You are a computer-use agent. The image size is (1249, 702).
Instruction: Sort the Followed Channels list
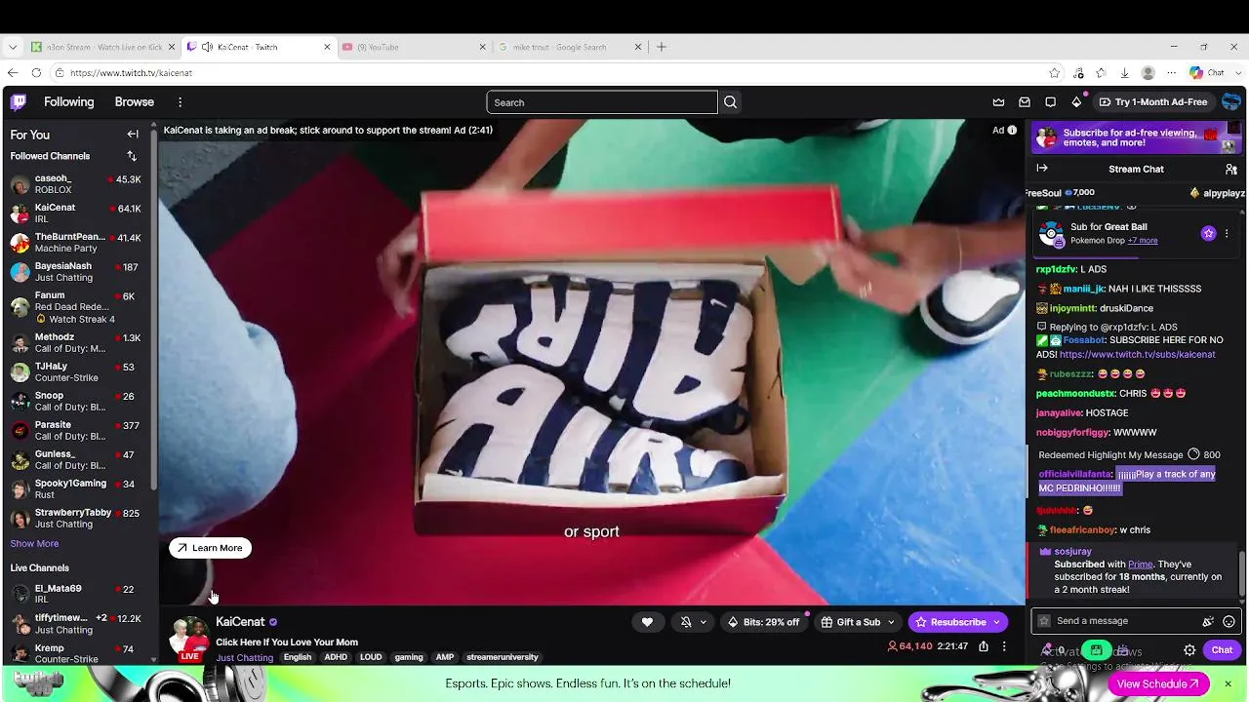[x=132, y=156]
